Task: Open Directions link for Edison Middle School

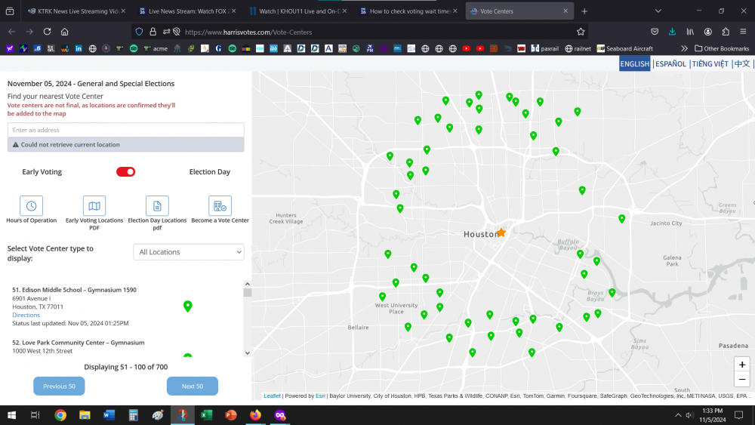Action: (26, 316)
